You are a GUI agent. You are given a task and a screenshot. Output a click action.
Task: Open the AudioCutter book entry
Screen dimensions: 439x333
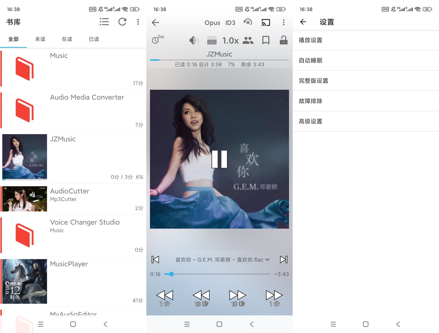[73, 199]
